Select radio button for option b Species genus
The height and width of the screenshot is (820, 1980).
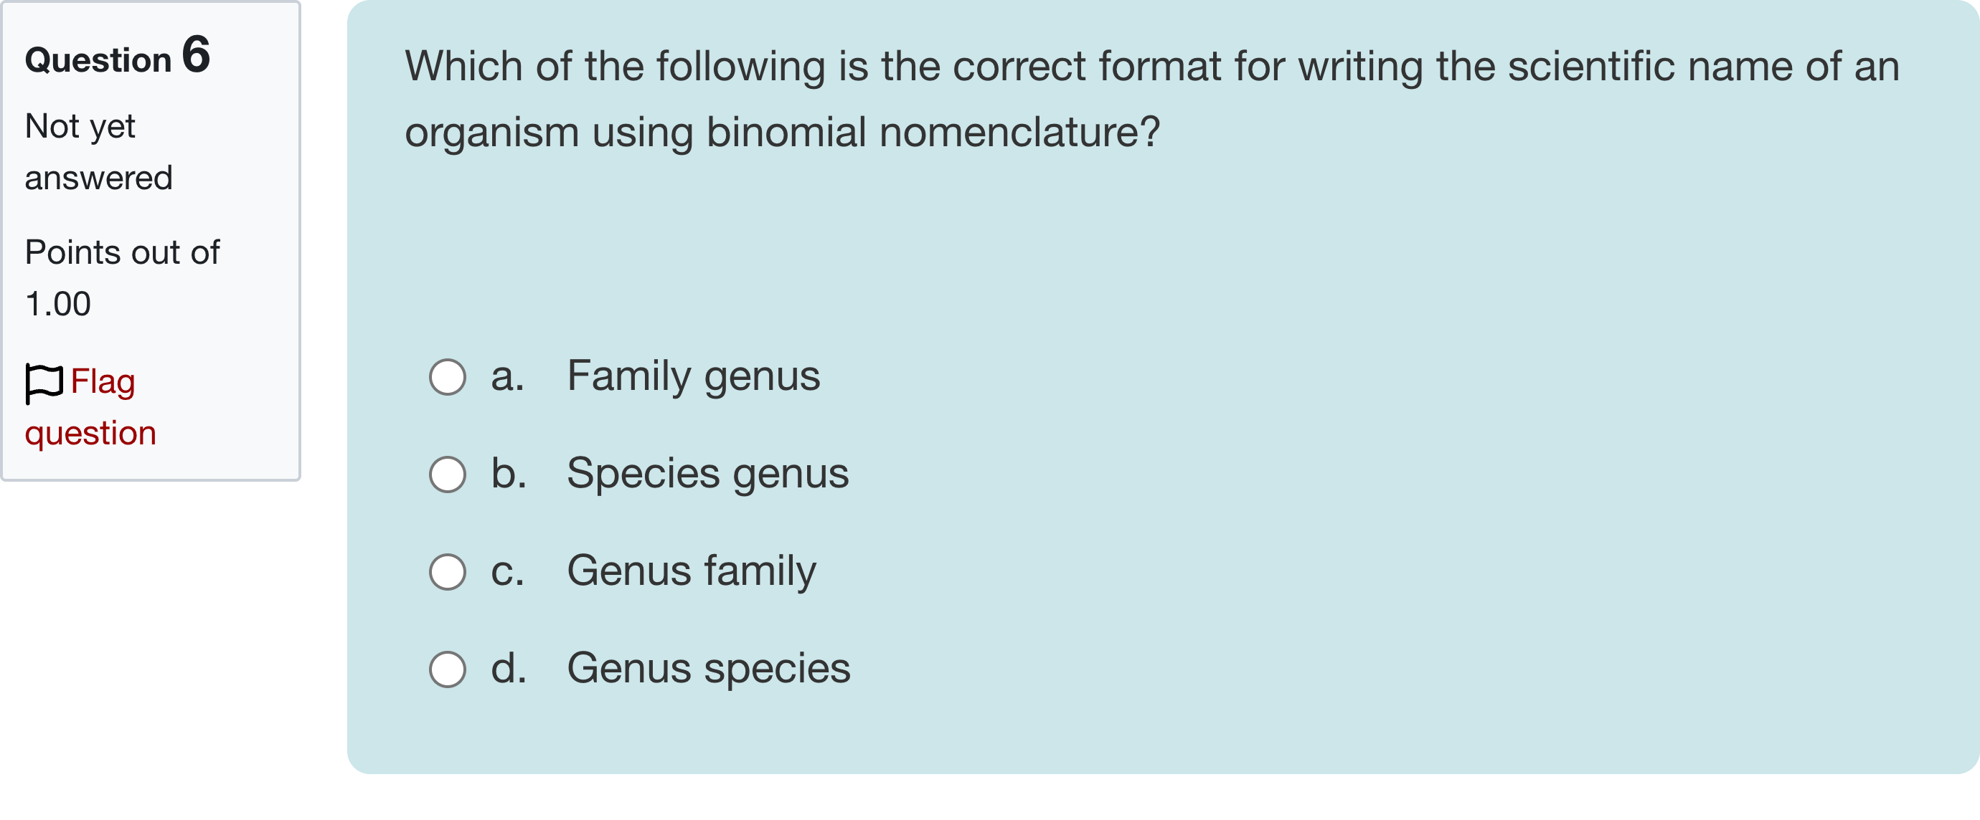pyautogui.click(x=448, y=475)
